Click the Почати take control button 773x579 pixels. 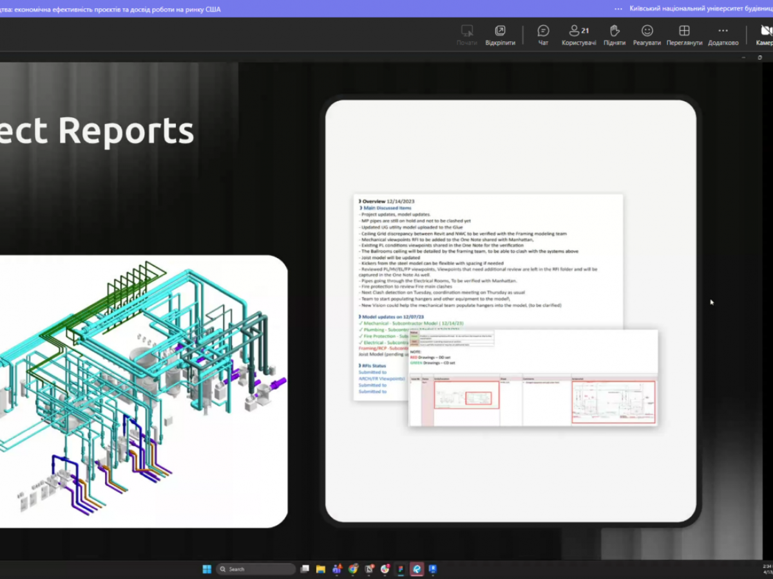tap(467, 35)
